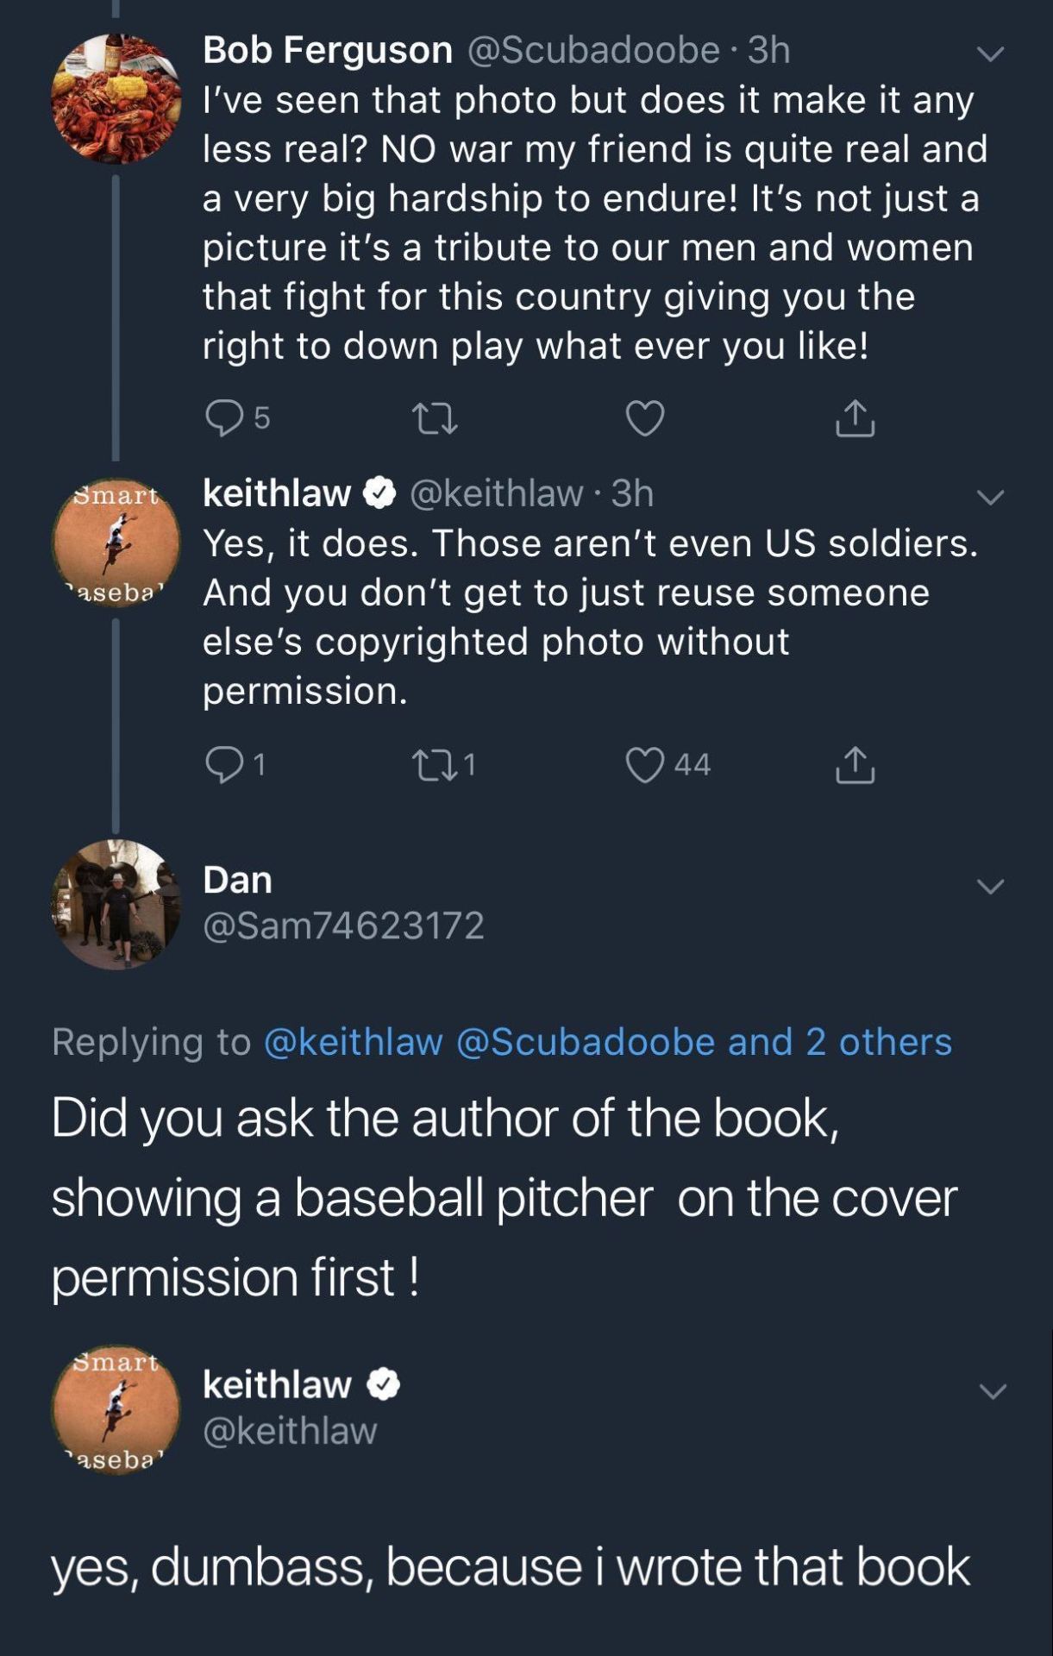Tap keithlaw's verified badge on final reply
The width and height of the screenshot is (1053, 1656).
384,1385
